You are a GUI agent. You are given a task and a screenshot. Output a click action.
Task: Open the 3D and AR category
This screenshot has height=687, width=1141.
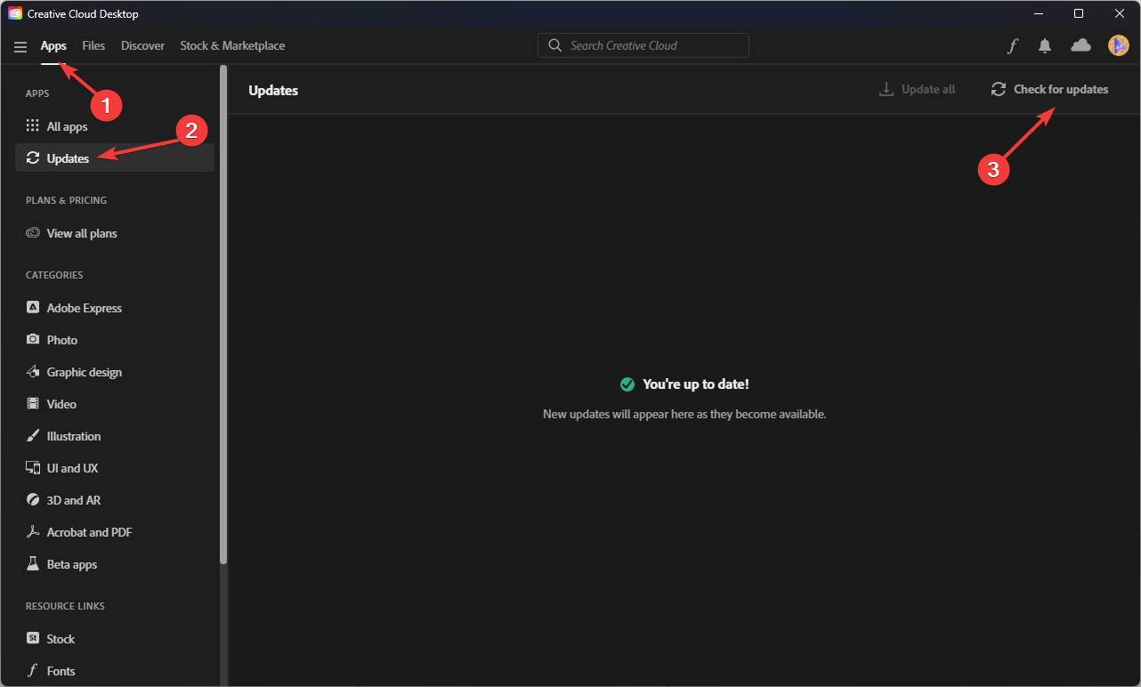[x=115, y=500]
